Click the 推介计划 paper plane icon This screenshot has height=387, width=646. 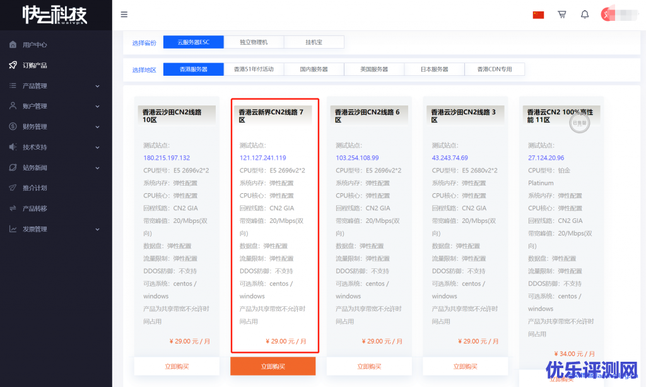[x=13, y=188]
